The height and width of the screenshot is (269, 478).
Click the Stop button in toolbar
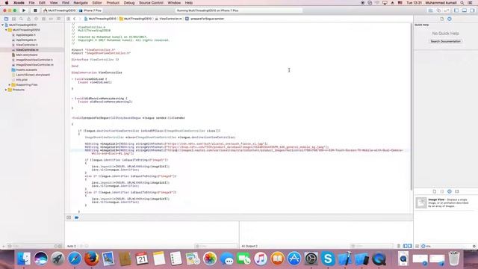(35, 10)
